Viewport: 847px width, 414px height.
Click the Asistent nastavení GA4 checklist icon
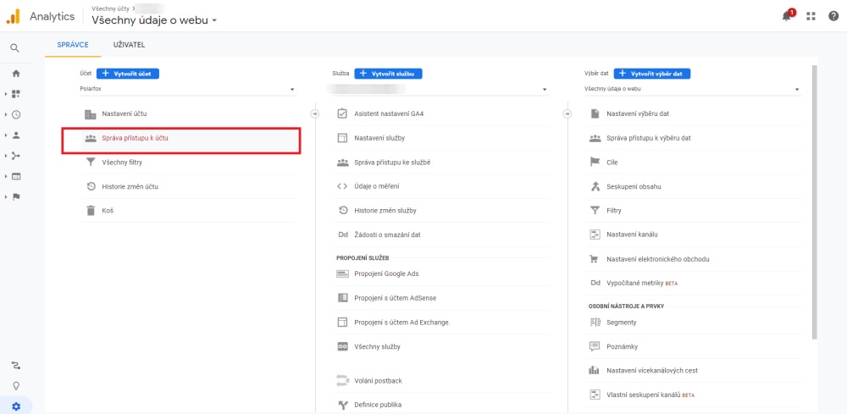click(x=342, y=114)
